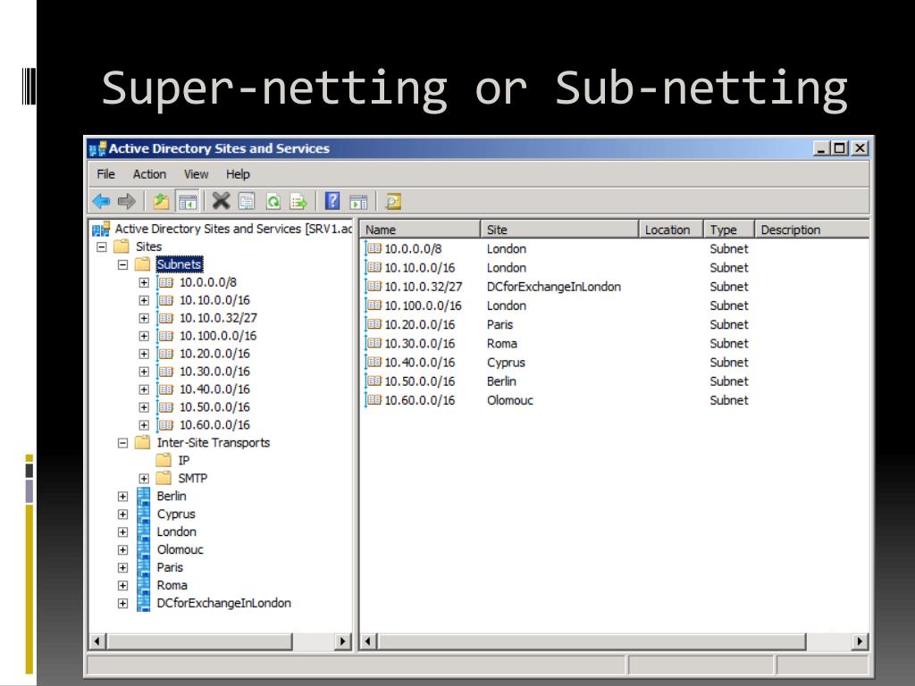Select the Berlin site in tree

tap(171, 496)
